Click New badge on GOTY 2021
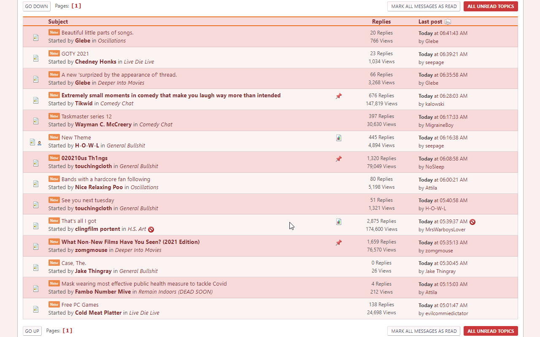The image size is (540, 337). (x=54, y=53)
